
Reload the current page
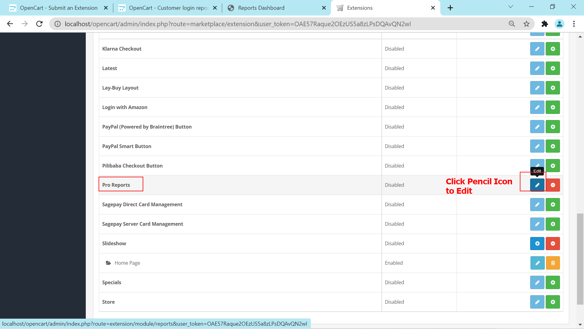click(39, 24)
